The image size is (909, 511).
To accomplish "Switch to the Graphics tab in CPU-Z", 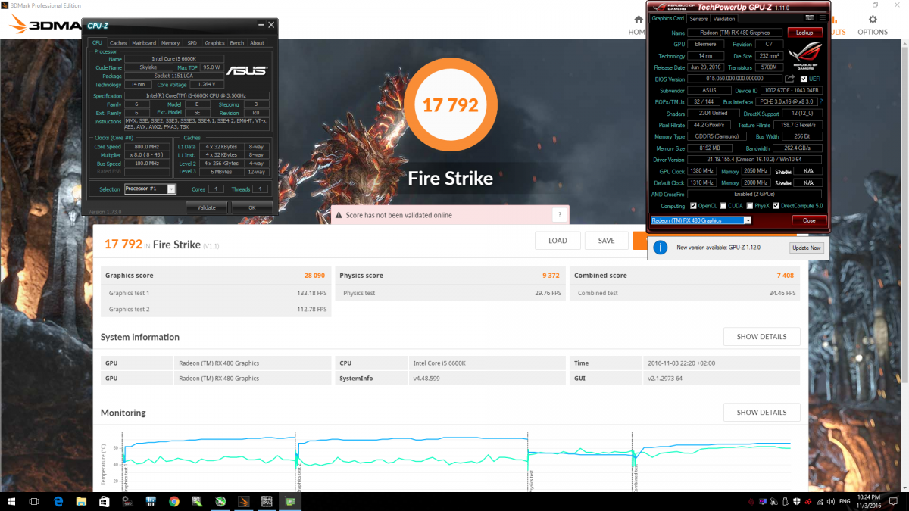I will click(x=214, y=43).
